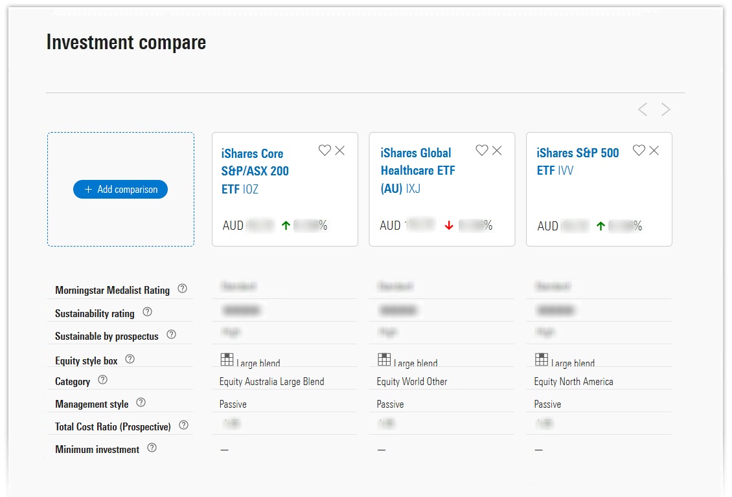Screen dimensions: 732x497
Task: Favorite the iShares Global Healthcare ETF
Action: click(482, 150)
